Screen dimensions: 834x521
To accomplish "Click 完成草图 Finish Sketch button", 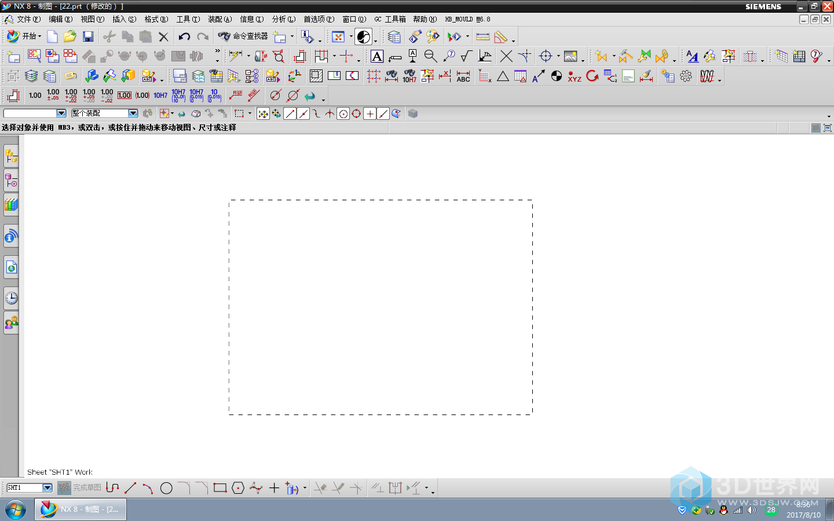I will tap(79, 488).
